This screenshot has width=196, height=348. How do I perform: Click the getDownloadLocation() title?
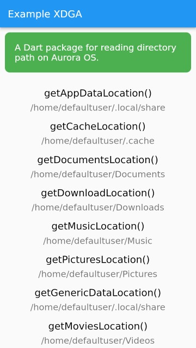point(98,193)
